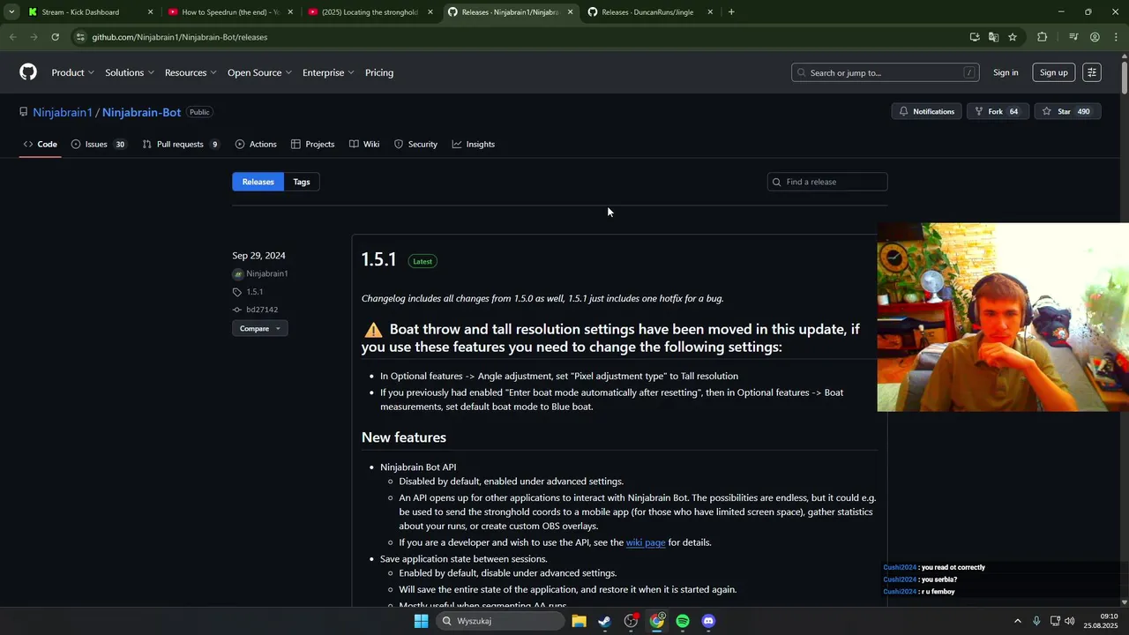
Task: Expand the Solutions menu
Action: point(130,72)
